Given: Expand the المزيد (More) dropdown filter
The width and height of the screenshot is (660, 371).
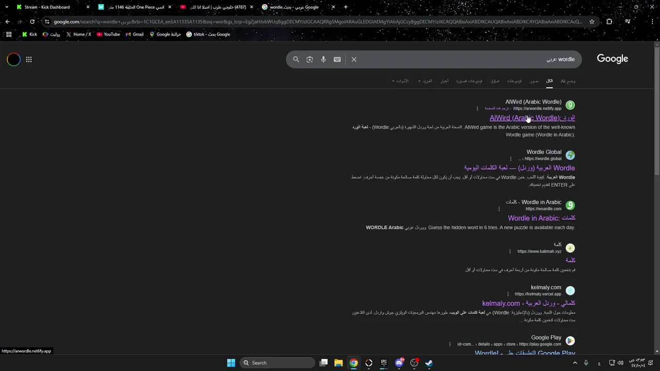Looking at the screenshot, I should pos(425,81).
